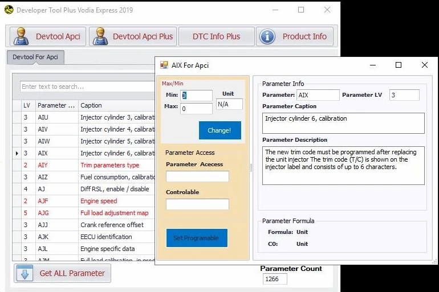
Task: Click the AIX For Apci window icon
Action: click(x=164, y=65)
